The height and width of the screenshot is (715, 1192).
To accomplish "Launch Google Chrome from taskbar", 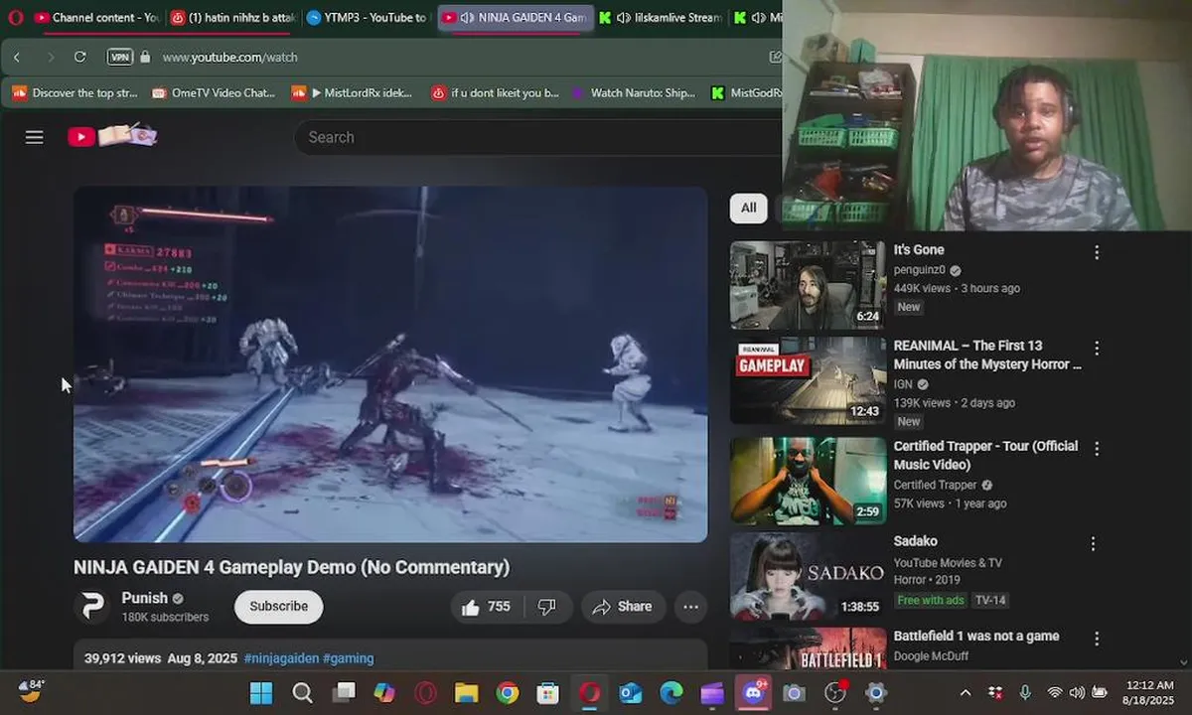I will [x=508, y=692].
